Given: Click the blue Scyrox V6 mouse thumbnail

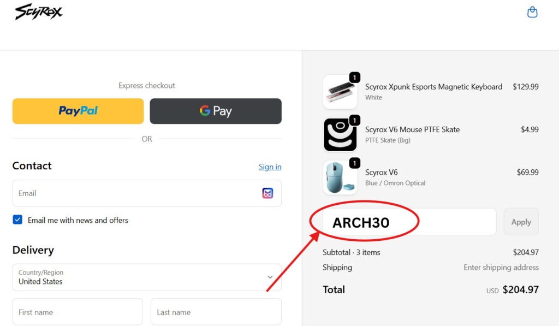Looking at the screenshot, I should tap(340, 176).
